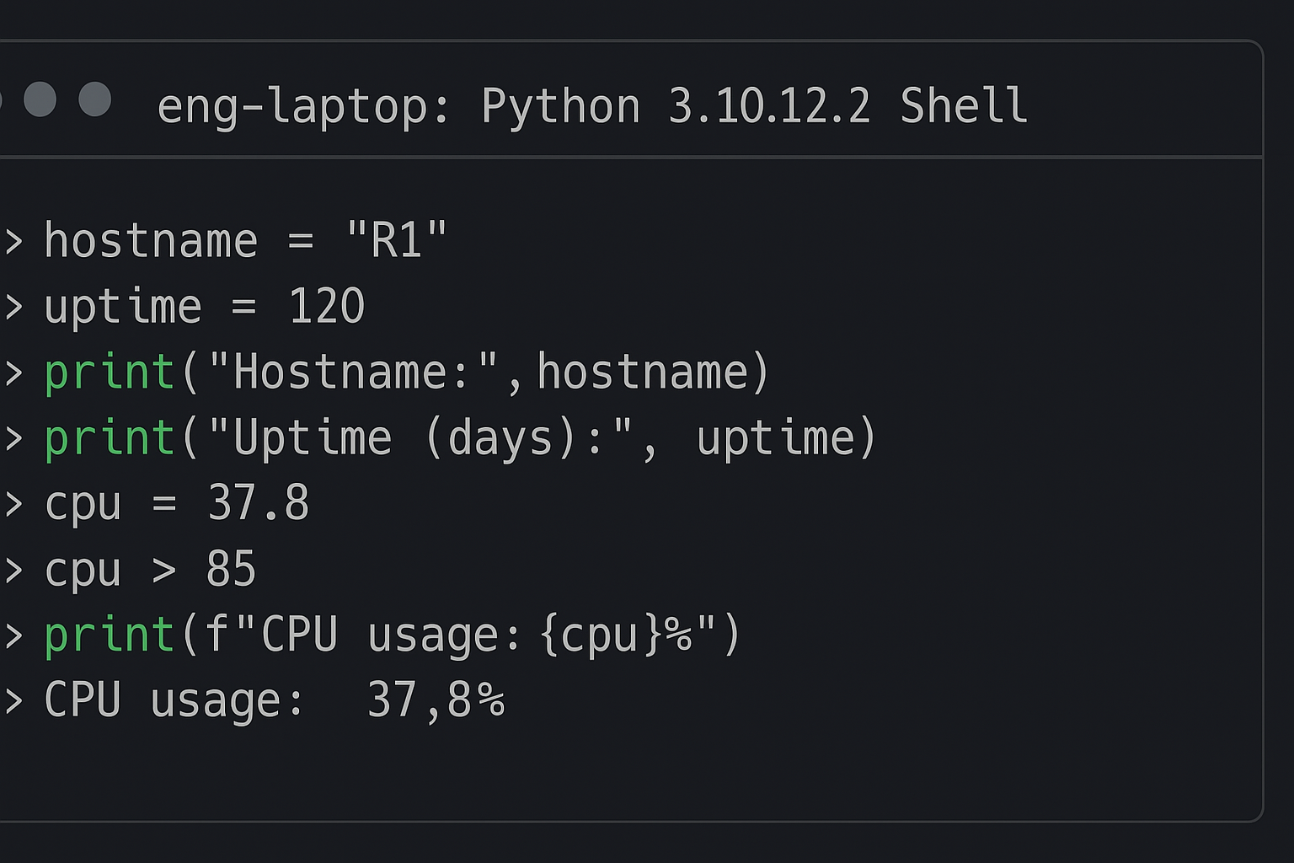Select the hostname = "R1" line
Image resolution: width=1294 pixels, height=863 pixels.
click(244, 239)
